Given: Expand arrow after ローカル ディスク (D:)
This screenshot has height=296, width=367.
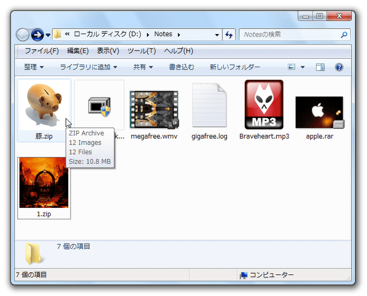Looking at the screenshot, I should point(148,35).
